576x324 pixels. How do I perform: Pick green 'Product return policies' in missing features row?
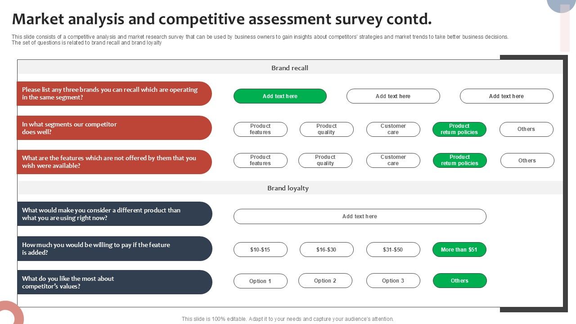[459, 160]
